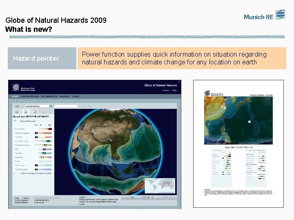
Task: Click the Flood row label
Action: click(x=17, y=161)
